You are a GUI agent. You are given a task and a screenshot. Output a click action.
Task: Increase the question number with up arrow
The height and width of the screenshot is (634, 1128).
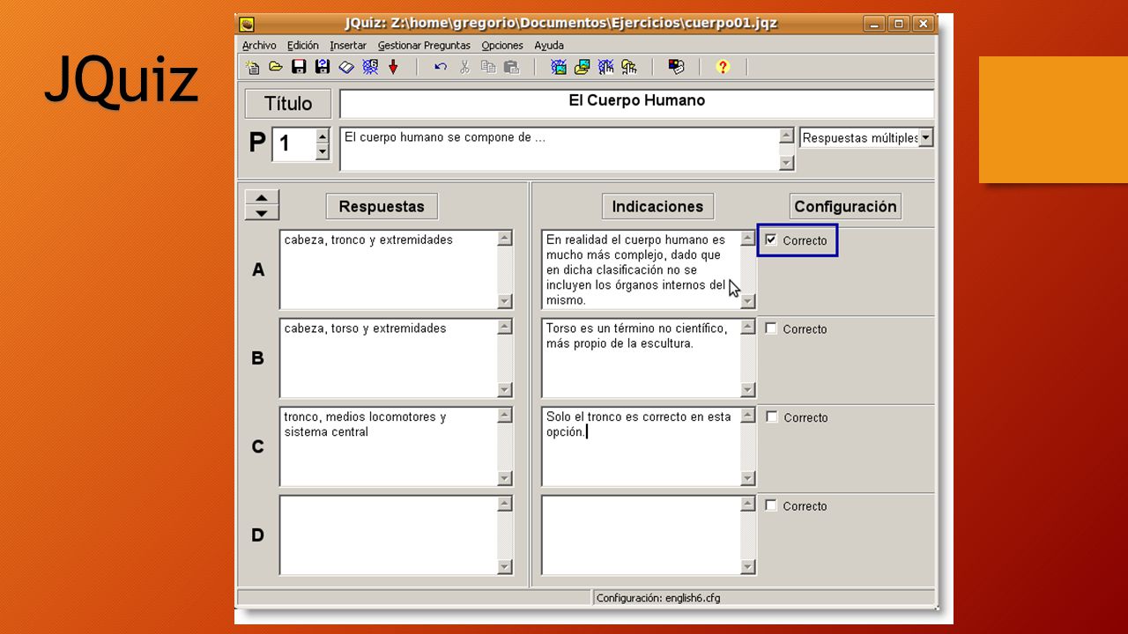tap(323, 136)
